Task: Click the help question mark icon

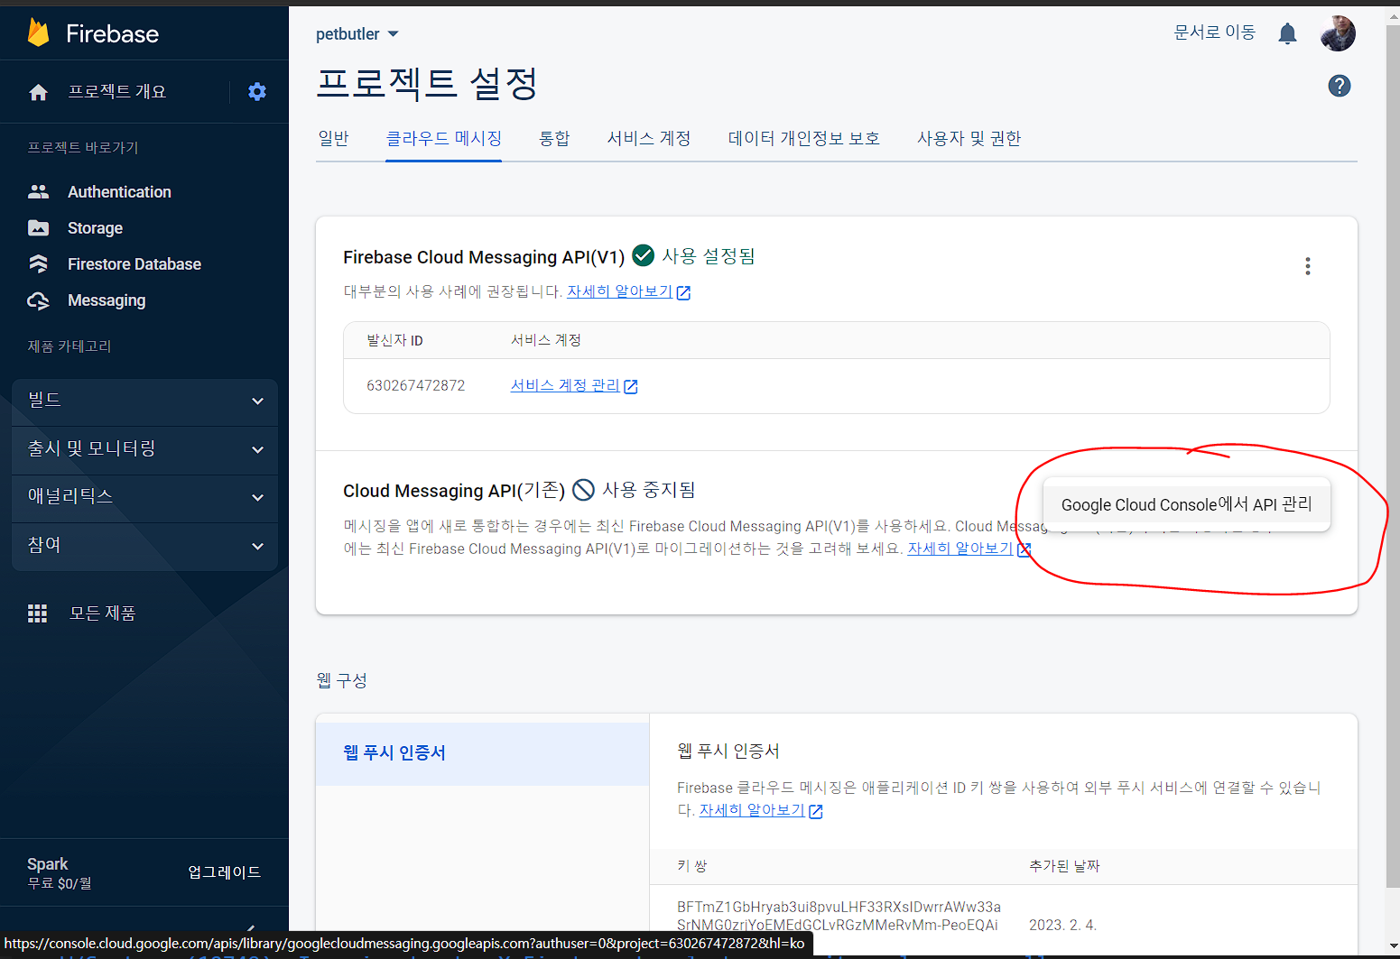Action: [1340, 86]
